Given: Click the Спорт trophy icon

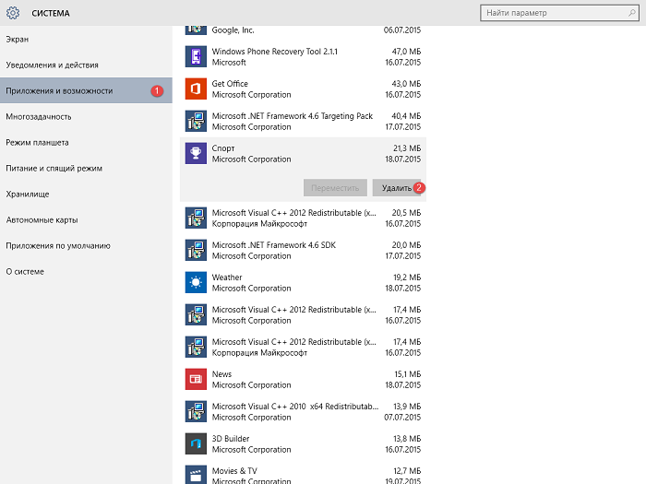Looking at the screenshot, I should pos(196,153).
